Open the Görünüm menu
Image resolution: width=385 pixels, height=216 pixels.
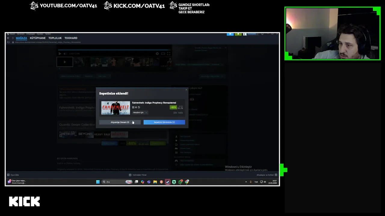tap(20, 34)
